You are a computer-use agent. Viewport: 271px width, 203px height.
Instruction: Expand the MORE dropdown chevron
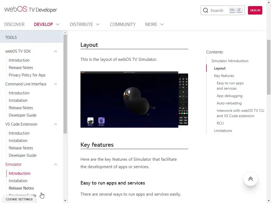tap(162, 24)
